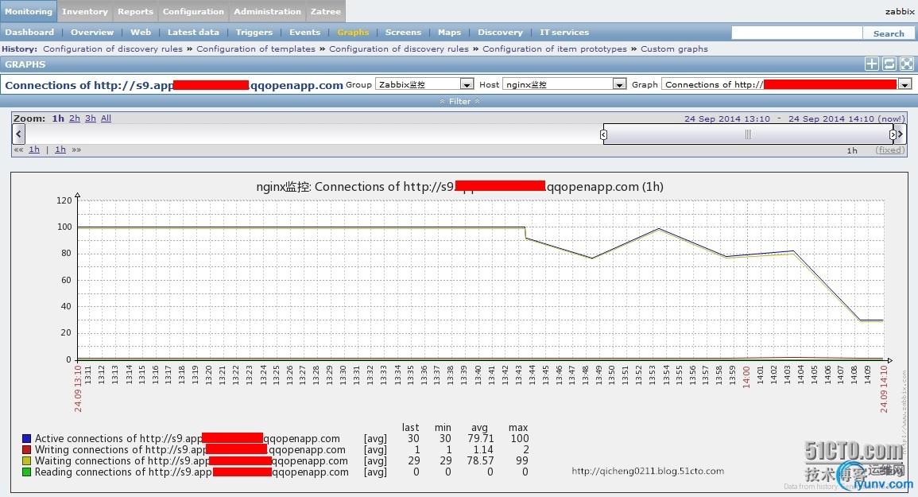Click Reading connections legend label

(192, 472)
